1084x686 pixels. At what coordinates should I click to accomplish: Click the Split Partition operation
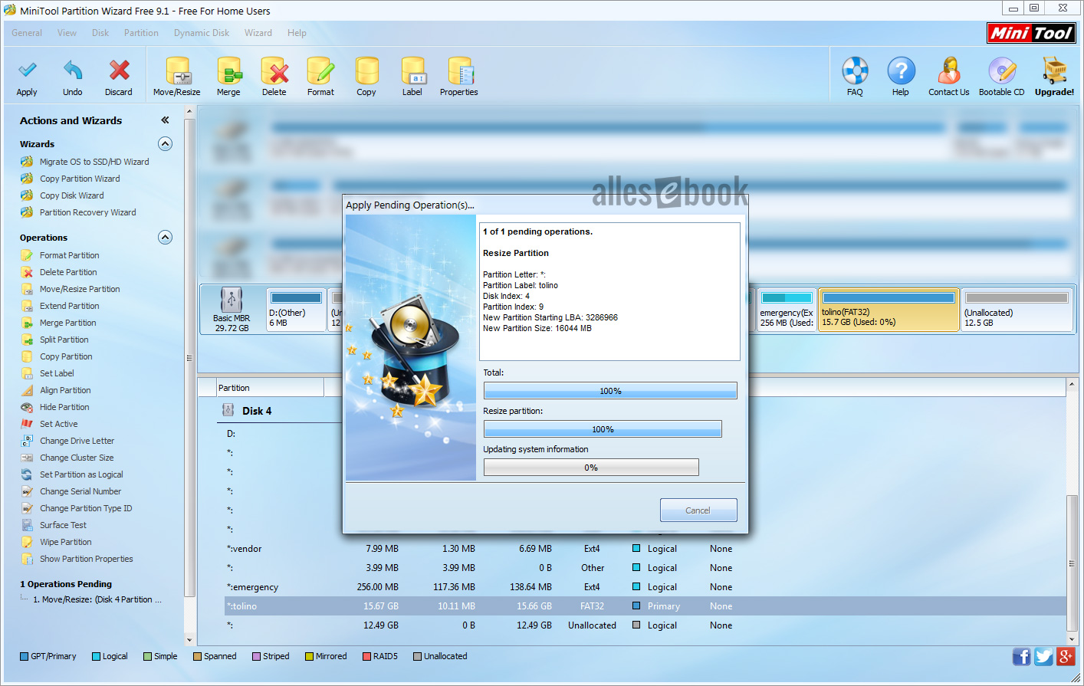coord(64,340)
